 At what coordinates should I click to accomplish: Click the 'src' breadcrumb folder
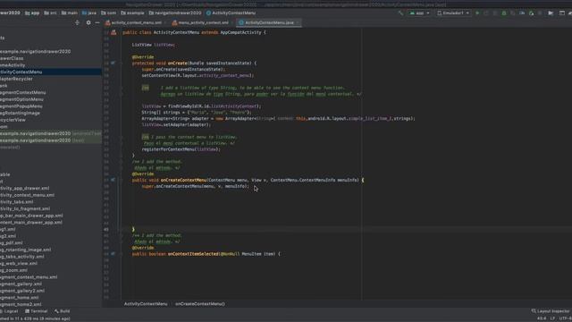pyautogui.click(x=50, y=13)
